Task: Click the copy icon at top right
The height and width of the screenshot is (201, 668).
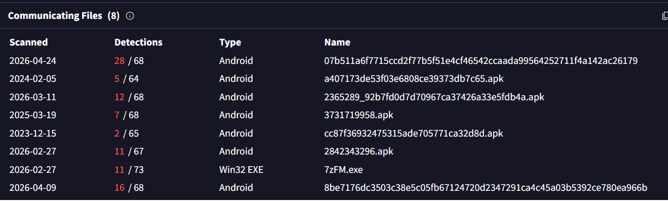Action: [665, 15]
